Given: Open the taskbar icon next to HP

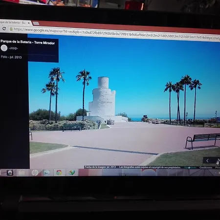Looking at the screenshot, I should coord(46,173).
